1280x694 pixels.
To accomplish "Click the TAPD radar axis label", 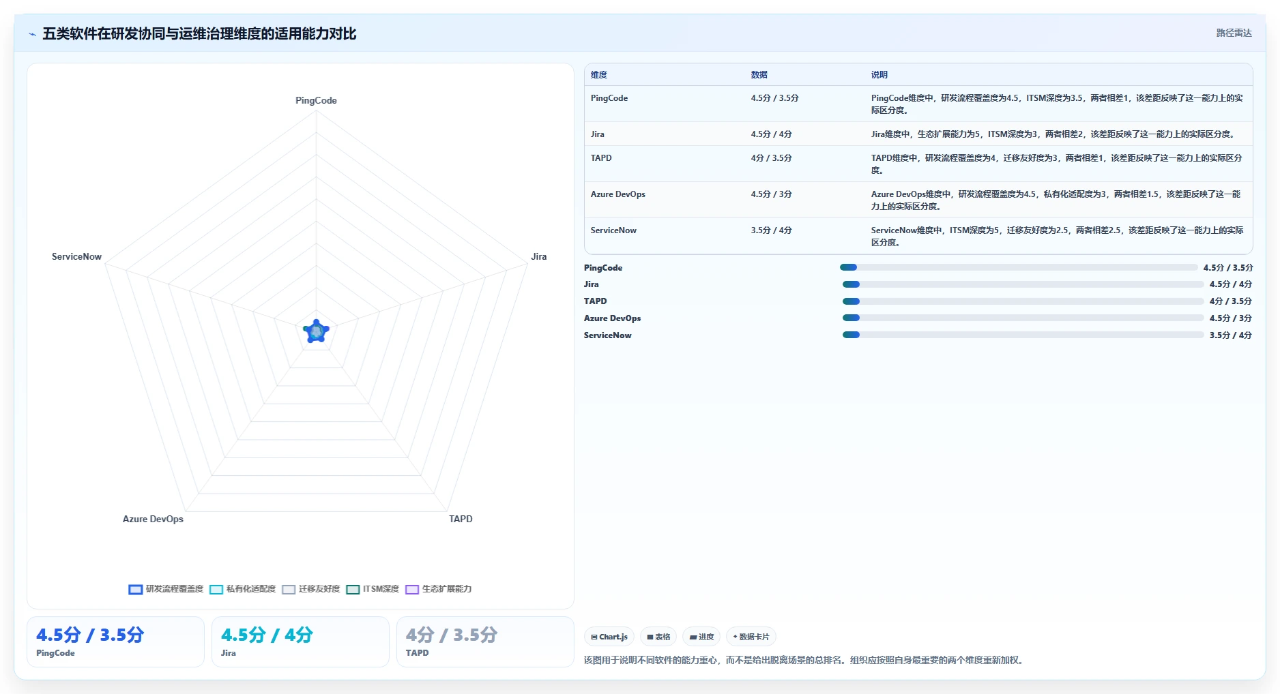I will (461, 519).
